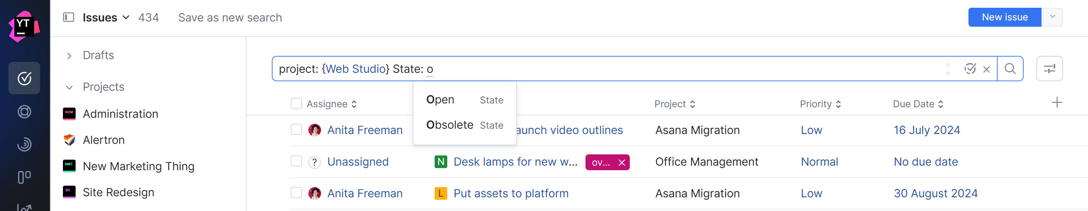The image size is (1088, 211).
Task: Click the New issue button
Action: click(x=1004, y=17)
